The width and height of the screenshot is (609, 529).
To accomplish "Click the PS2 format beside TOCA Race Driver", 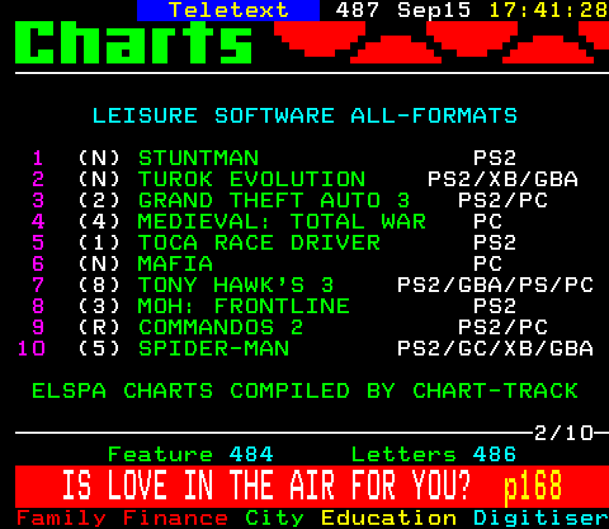I will [x=495, y=243].
